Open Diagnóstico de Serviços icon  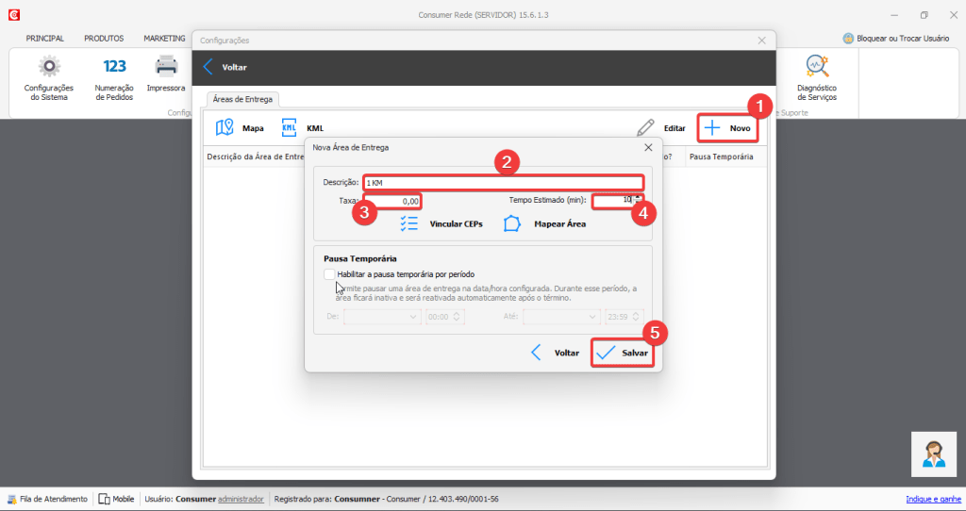click(816, 66)
